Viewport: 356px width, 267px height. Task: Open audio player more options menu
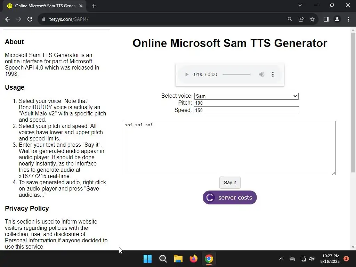273,74
